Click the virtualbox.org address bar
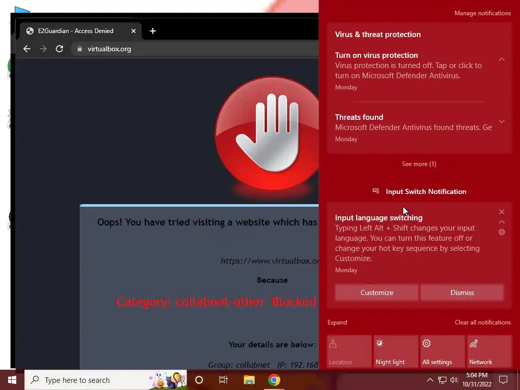This screenshot has height=390, width=520. (x=196, y=49)
